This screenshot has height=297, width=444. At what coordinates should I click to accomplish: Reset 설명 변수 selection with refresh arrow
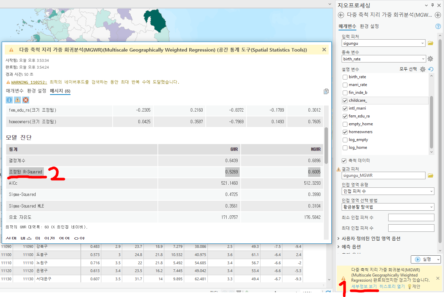(x=431, y=69)
